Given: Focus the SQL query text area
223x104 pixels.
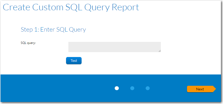Looking at the screenshot, I should [114, 47].
